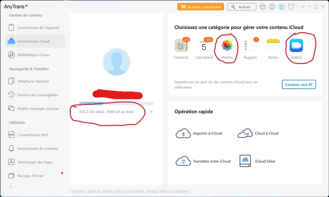Click the Gestionnaire de sonnerie bell icon

tap(11, 149)
